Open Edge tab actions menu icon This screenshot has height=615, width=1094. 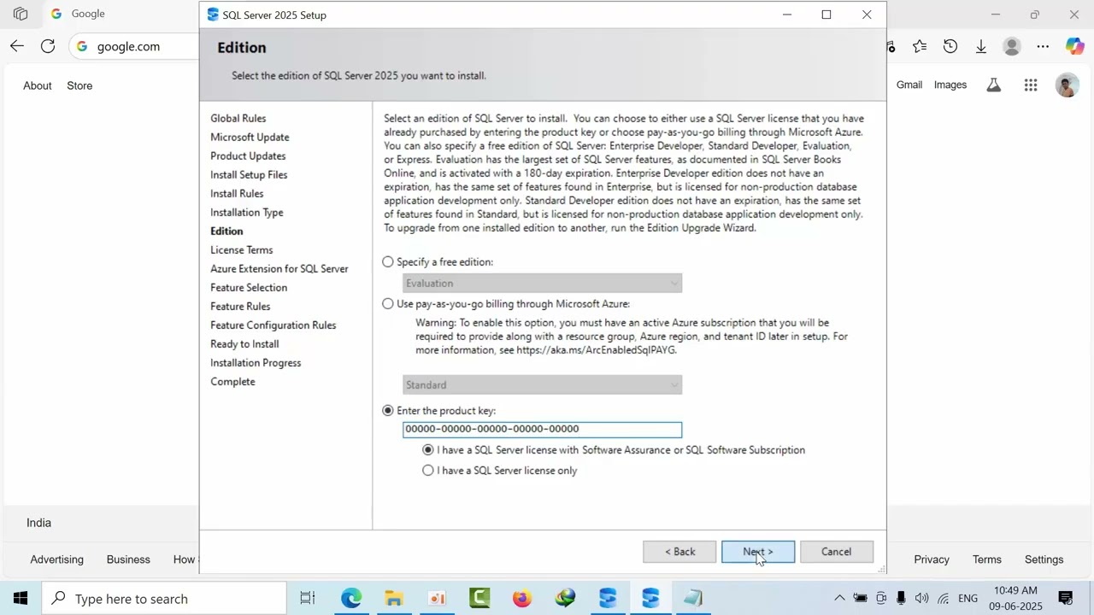pos(21,14)
